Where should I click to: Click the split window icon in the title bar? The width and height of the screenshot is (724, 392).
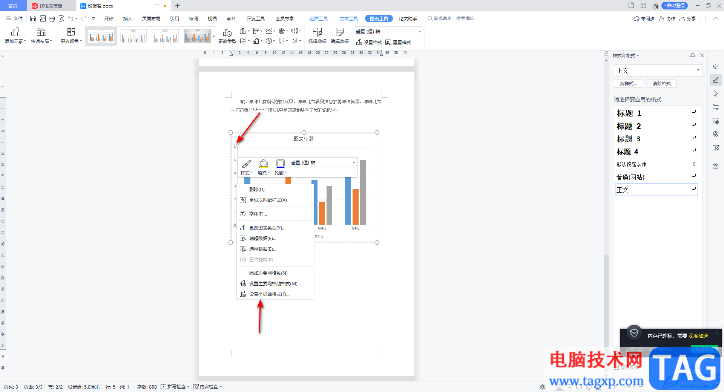coord(631,6)
